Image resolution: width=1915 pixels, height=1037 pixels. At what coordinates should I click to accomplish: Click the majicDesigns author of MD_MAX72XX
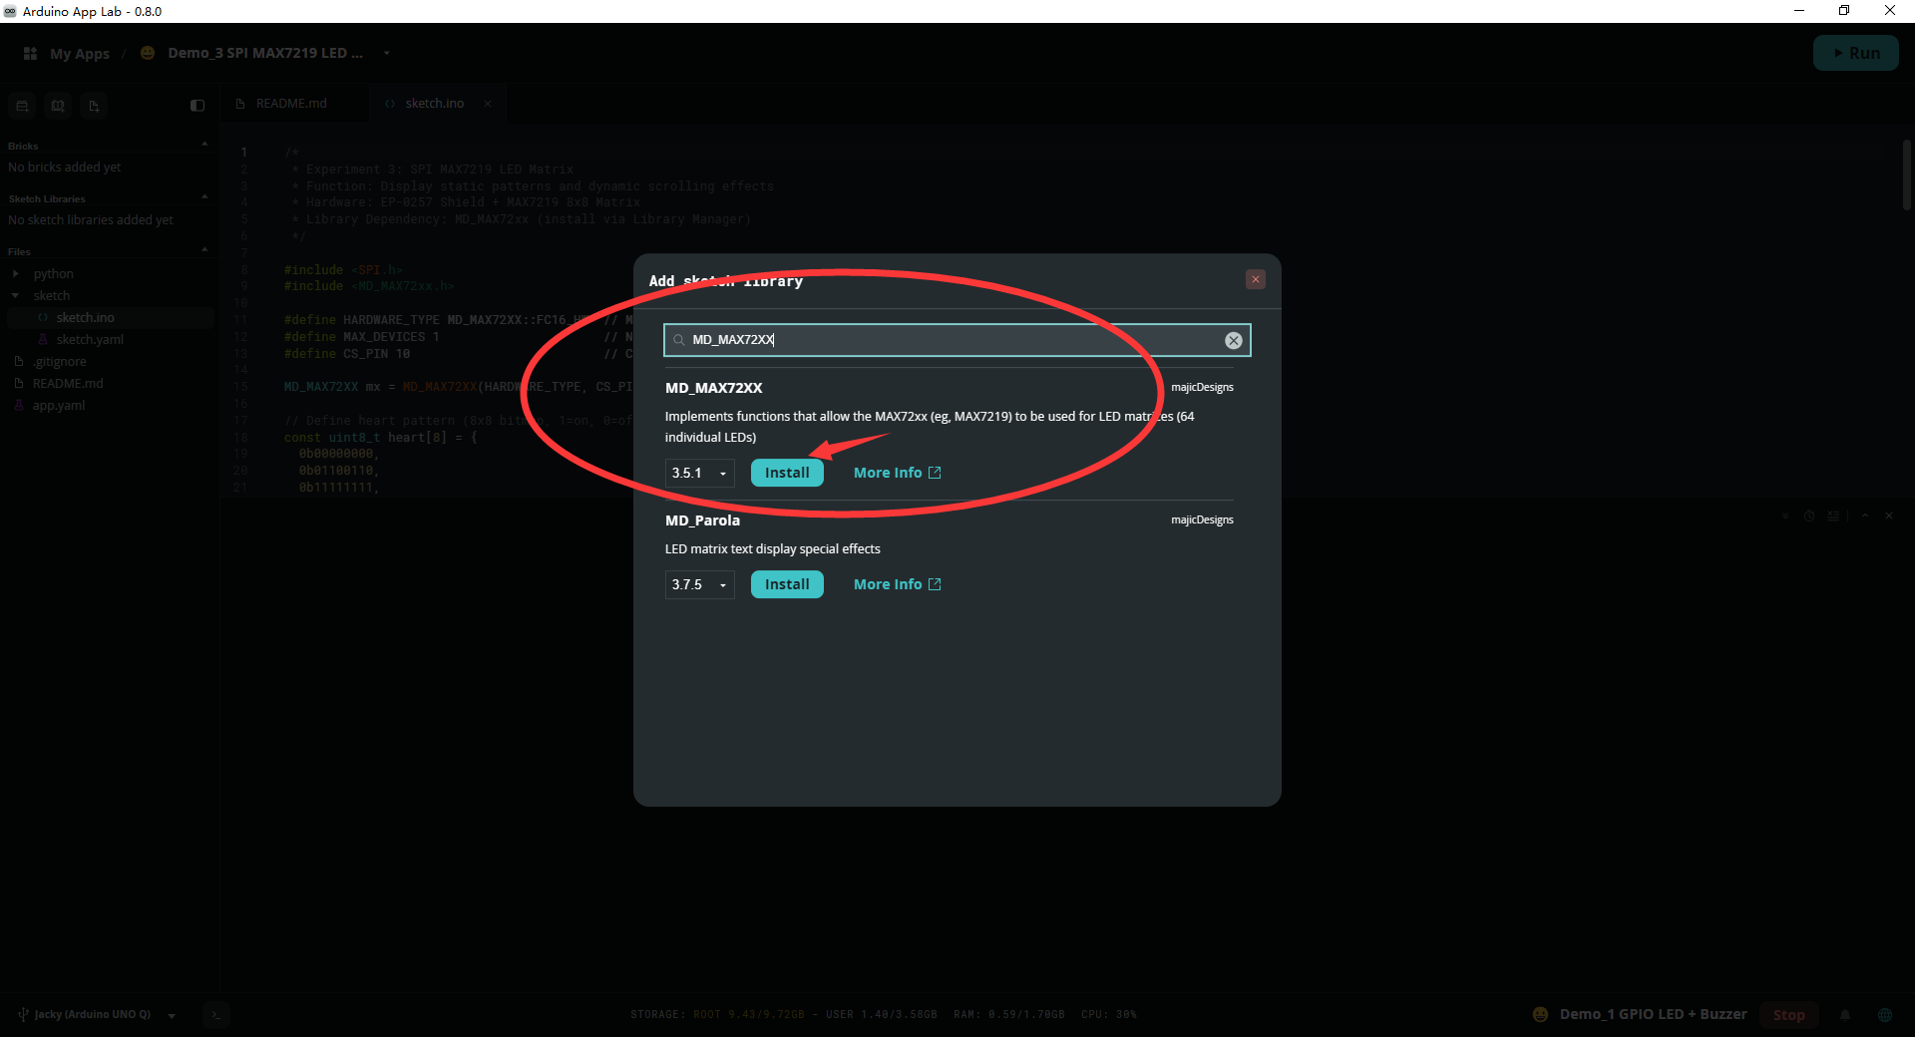tap(1202, 387)
